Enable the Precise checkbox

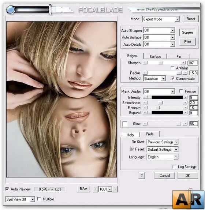tap(181, 91)
